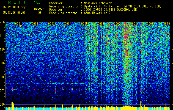Click the 0.8 kHz axis tick label
This screenshot has width=173, height=110.
(2, 77)
